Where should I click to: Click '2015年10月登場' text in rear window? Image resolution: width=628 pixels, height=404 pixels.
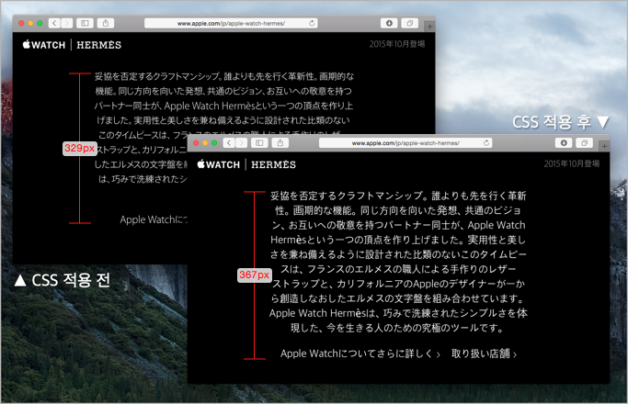397,44
